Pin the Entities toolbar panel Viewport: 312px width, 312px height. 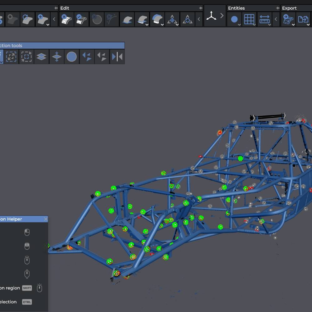pos(278,8)
